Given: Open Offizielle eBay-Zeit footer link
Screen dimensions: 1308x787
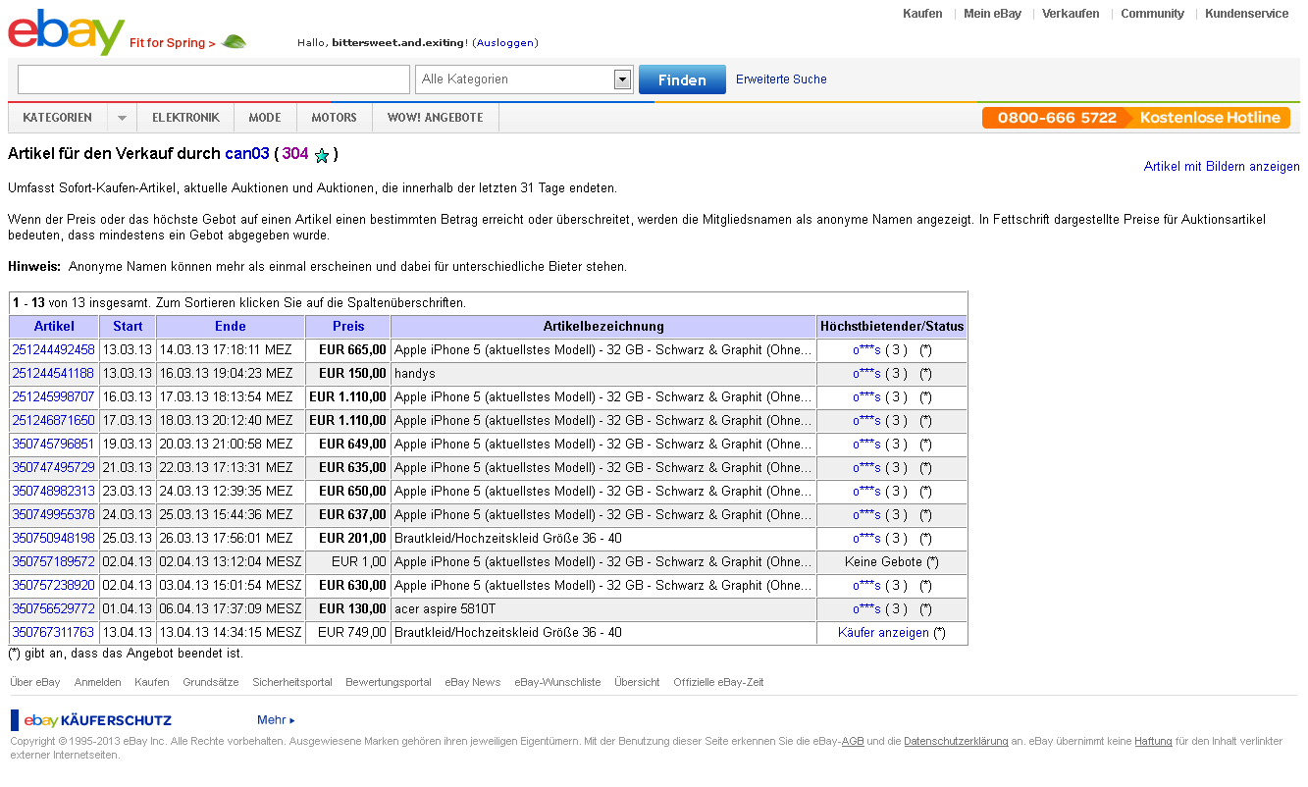Looking at the screenshot, I should click(x=718, y=682).
